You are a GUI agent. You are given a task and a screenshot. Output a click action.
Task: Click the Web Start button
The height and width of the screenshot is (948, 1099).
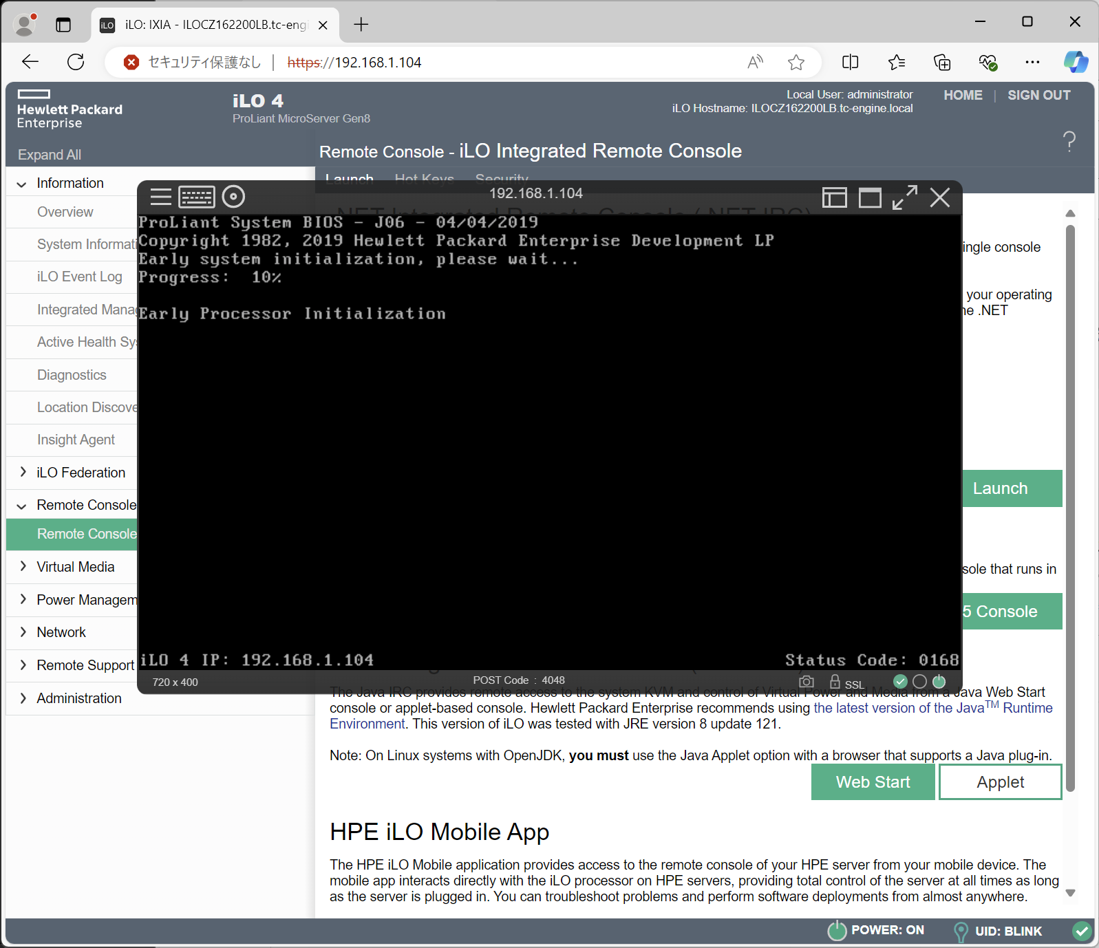pyautogui.click(x=873, y=782)
